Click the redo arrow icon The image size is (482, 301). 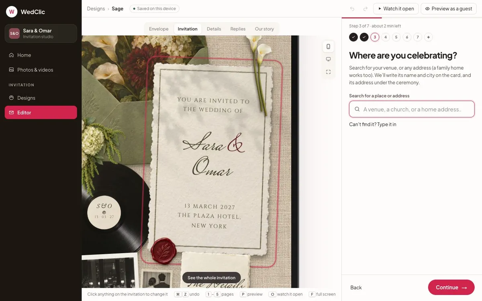(x=365, y=8)
